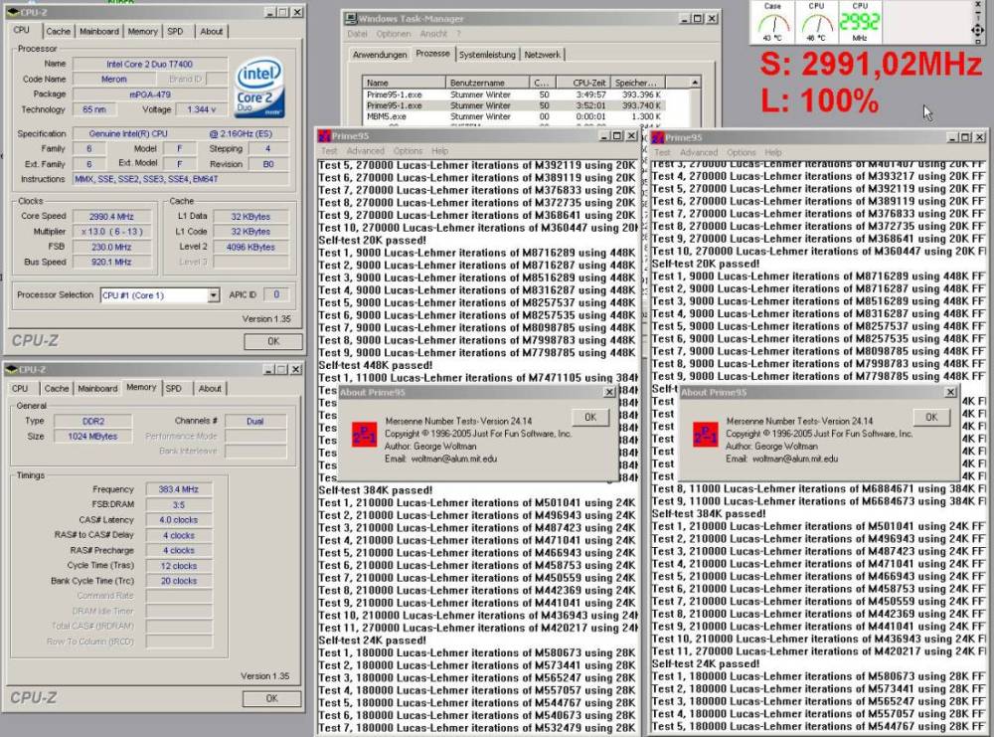Click the bottom CPU-Z window title icon
The height and width of the screenshot is (737, 994).
(x=11, y=369)
